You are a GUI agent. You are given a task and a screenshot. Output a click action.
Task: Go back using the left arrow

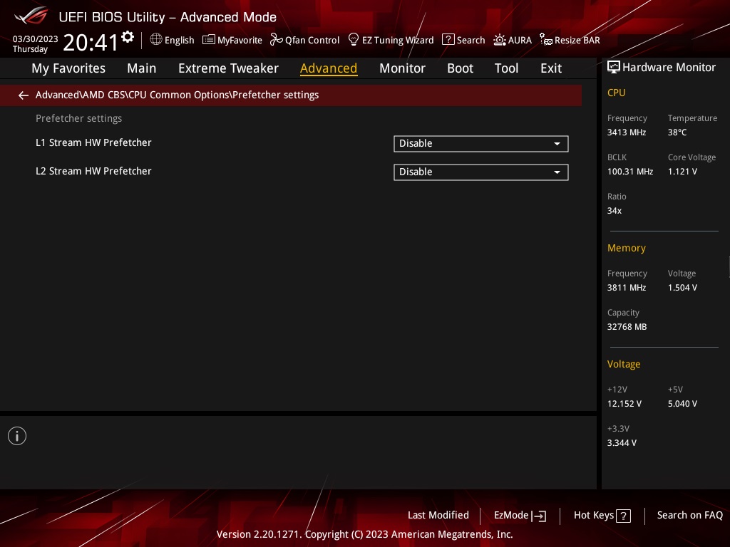(24, 95)
